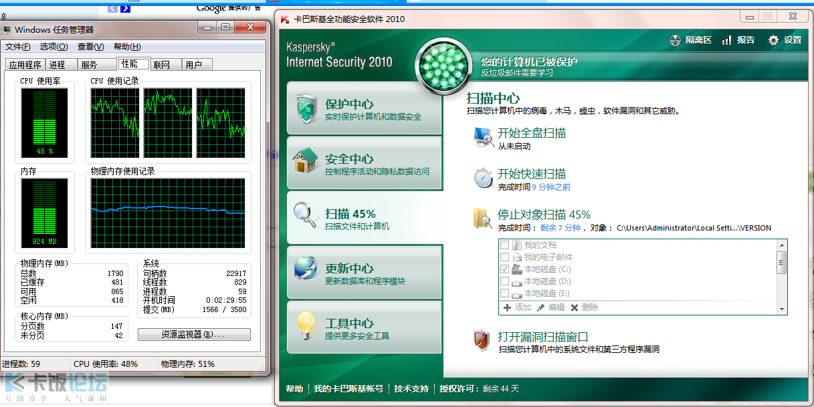Open the Kaspersky 报告 reports icon
Screen dimensions: 814x407
pyautogui.click(x=727, y=40)
